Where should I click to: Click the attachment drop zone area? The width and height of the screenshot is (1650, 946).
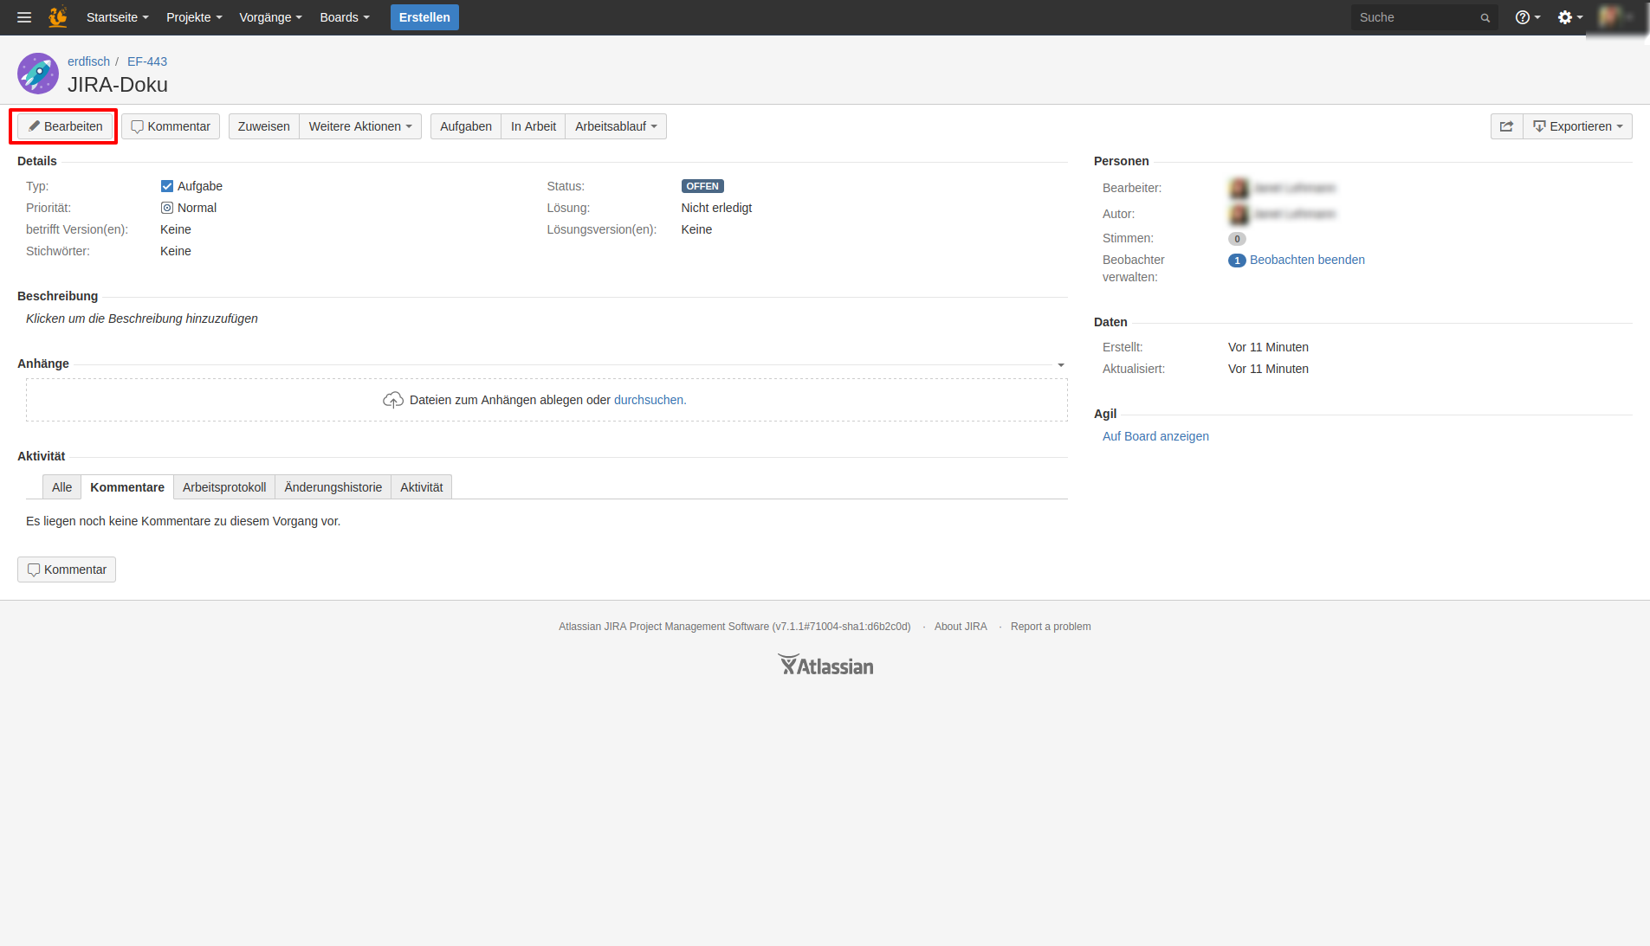point(547,400)
